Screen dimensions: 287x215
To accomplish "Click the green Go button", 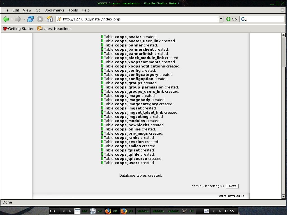I will (232, 19).
